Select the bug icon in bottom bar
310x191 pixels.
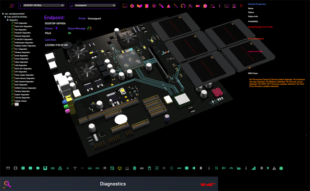tap(262, 168)
